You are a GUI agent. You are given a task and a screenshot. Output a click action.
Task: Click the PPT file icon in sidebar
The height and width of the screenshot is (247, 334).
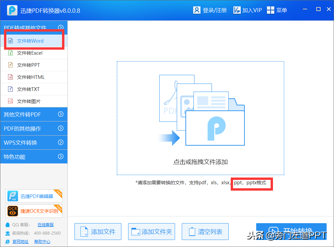click(x=10, y=65)
